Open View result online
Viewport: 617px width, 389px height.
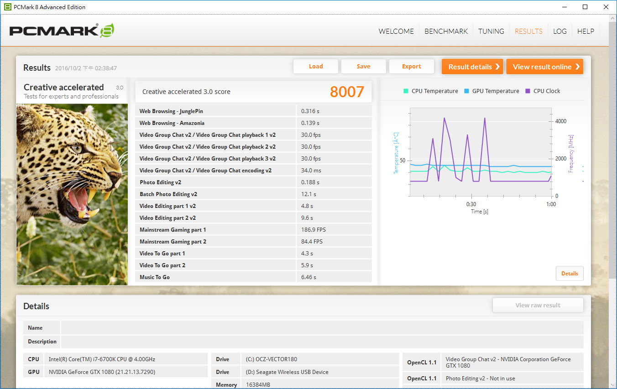point(544,67)
